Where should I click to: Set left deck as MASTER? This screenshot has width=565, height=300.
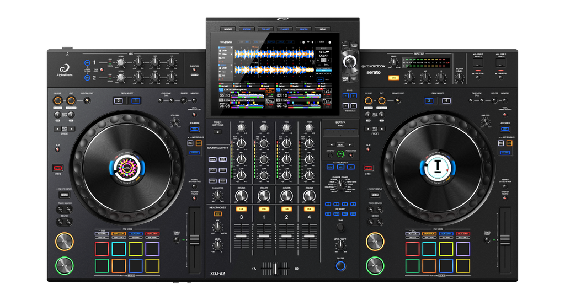[199, 143]
